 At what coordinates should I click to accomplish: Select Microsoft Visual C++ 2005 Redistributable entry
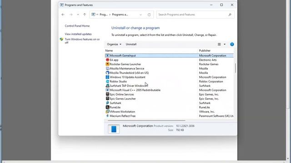(x=135, y=90)
